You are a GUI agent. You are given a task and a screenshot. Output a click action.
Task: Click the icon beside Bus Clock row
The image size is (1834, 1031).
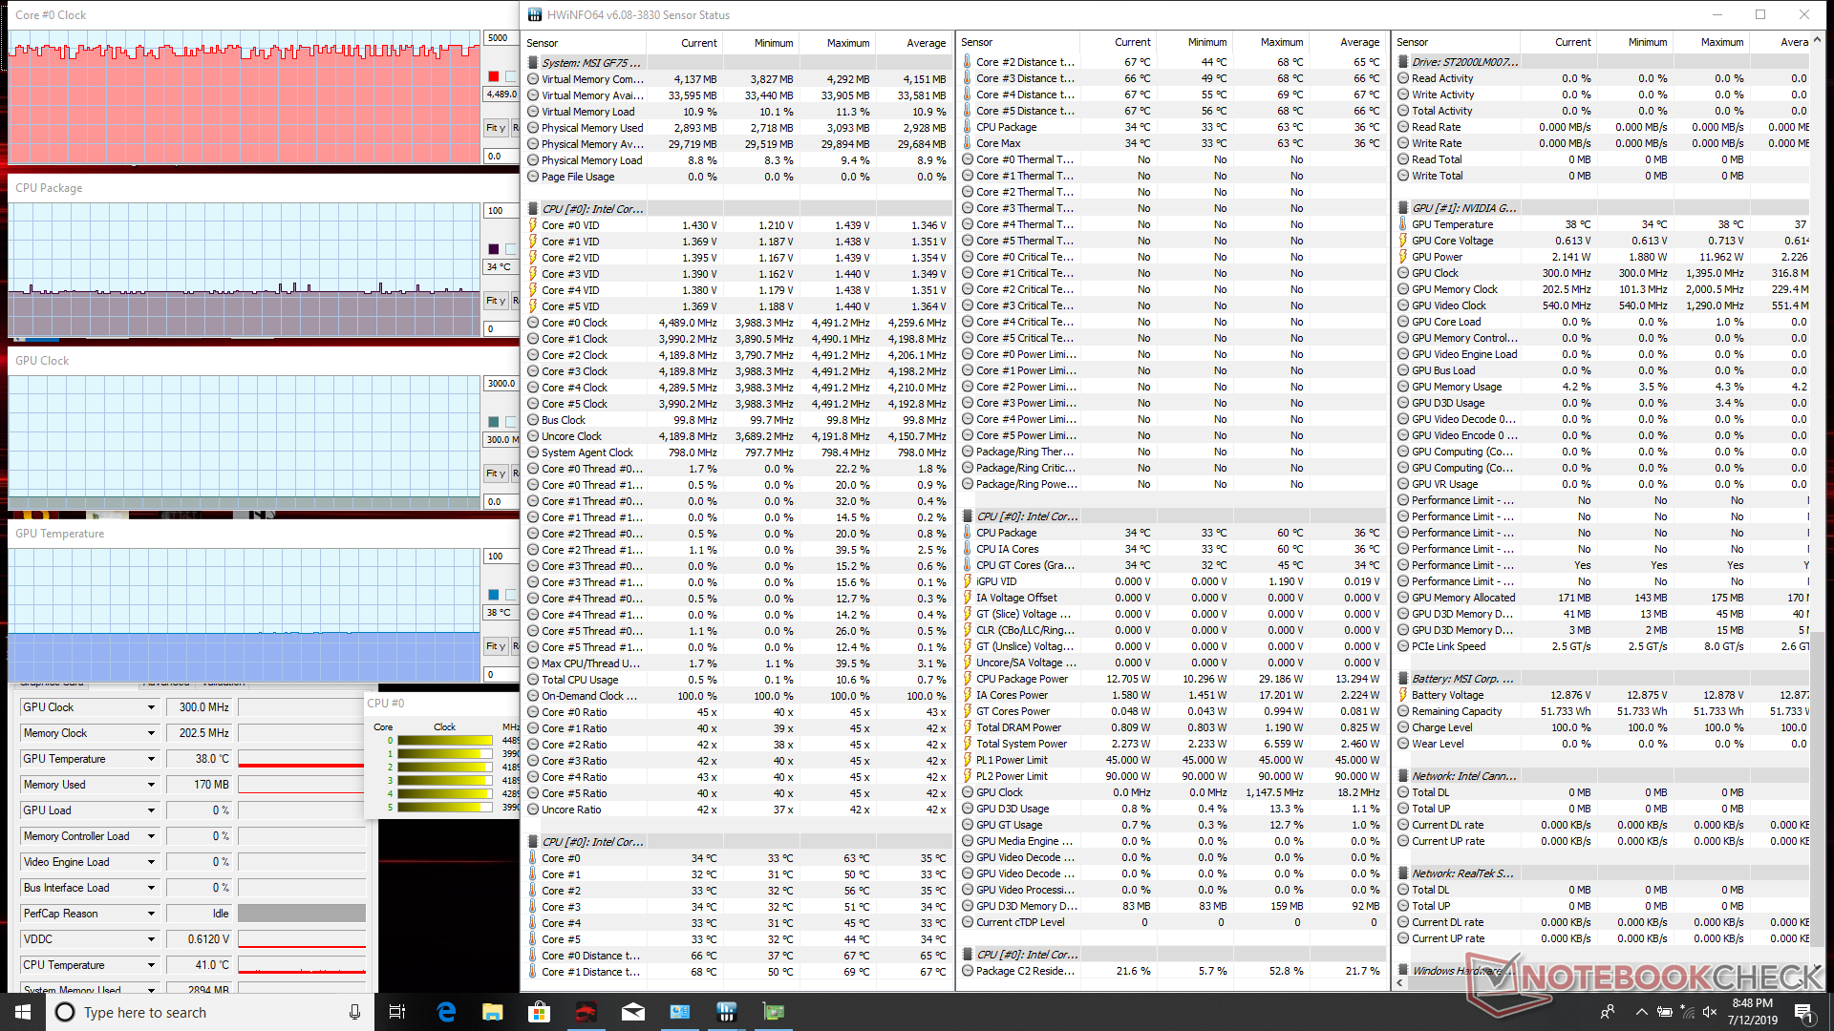(x=533, y=420)
